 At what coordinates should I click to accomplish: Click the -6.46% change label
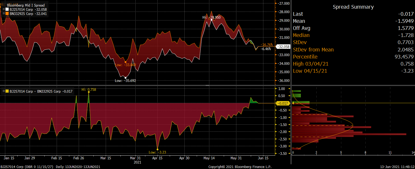pos(266,49)
